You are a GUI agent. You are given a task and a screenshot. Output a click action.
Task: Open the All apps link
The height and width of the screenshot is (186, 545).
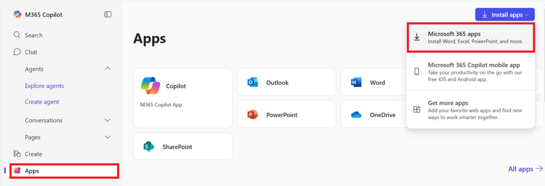(x=521, y=169)
